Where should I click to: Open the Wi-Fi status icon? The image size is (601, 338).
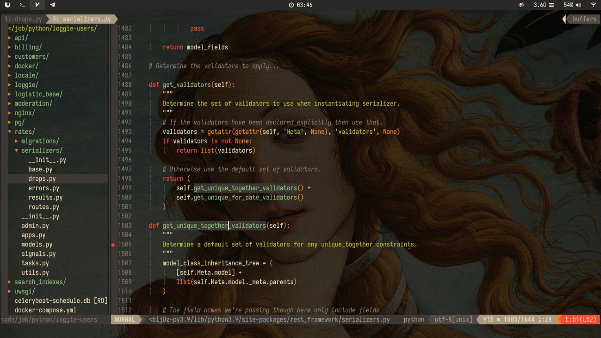click(593, 5)
